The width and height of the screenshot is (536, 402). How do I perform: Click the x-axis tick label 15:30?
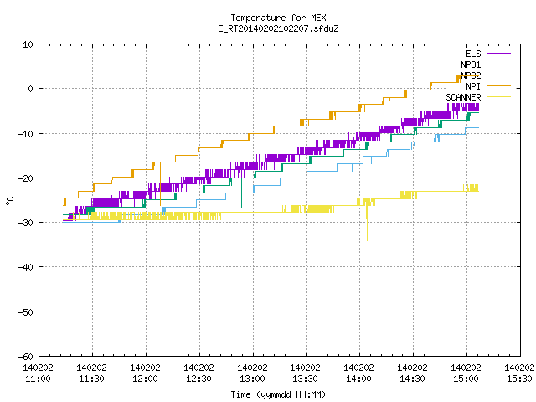pos(519,379)
